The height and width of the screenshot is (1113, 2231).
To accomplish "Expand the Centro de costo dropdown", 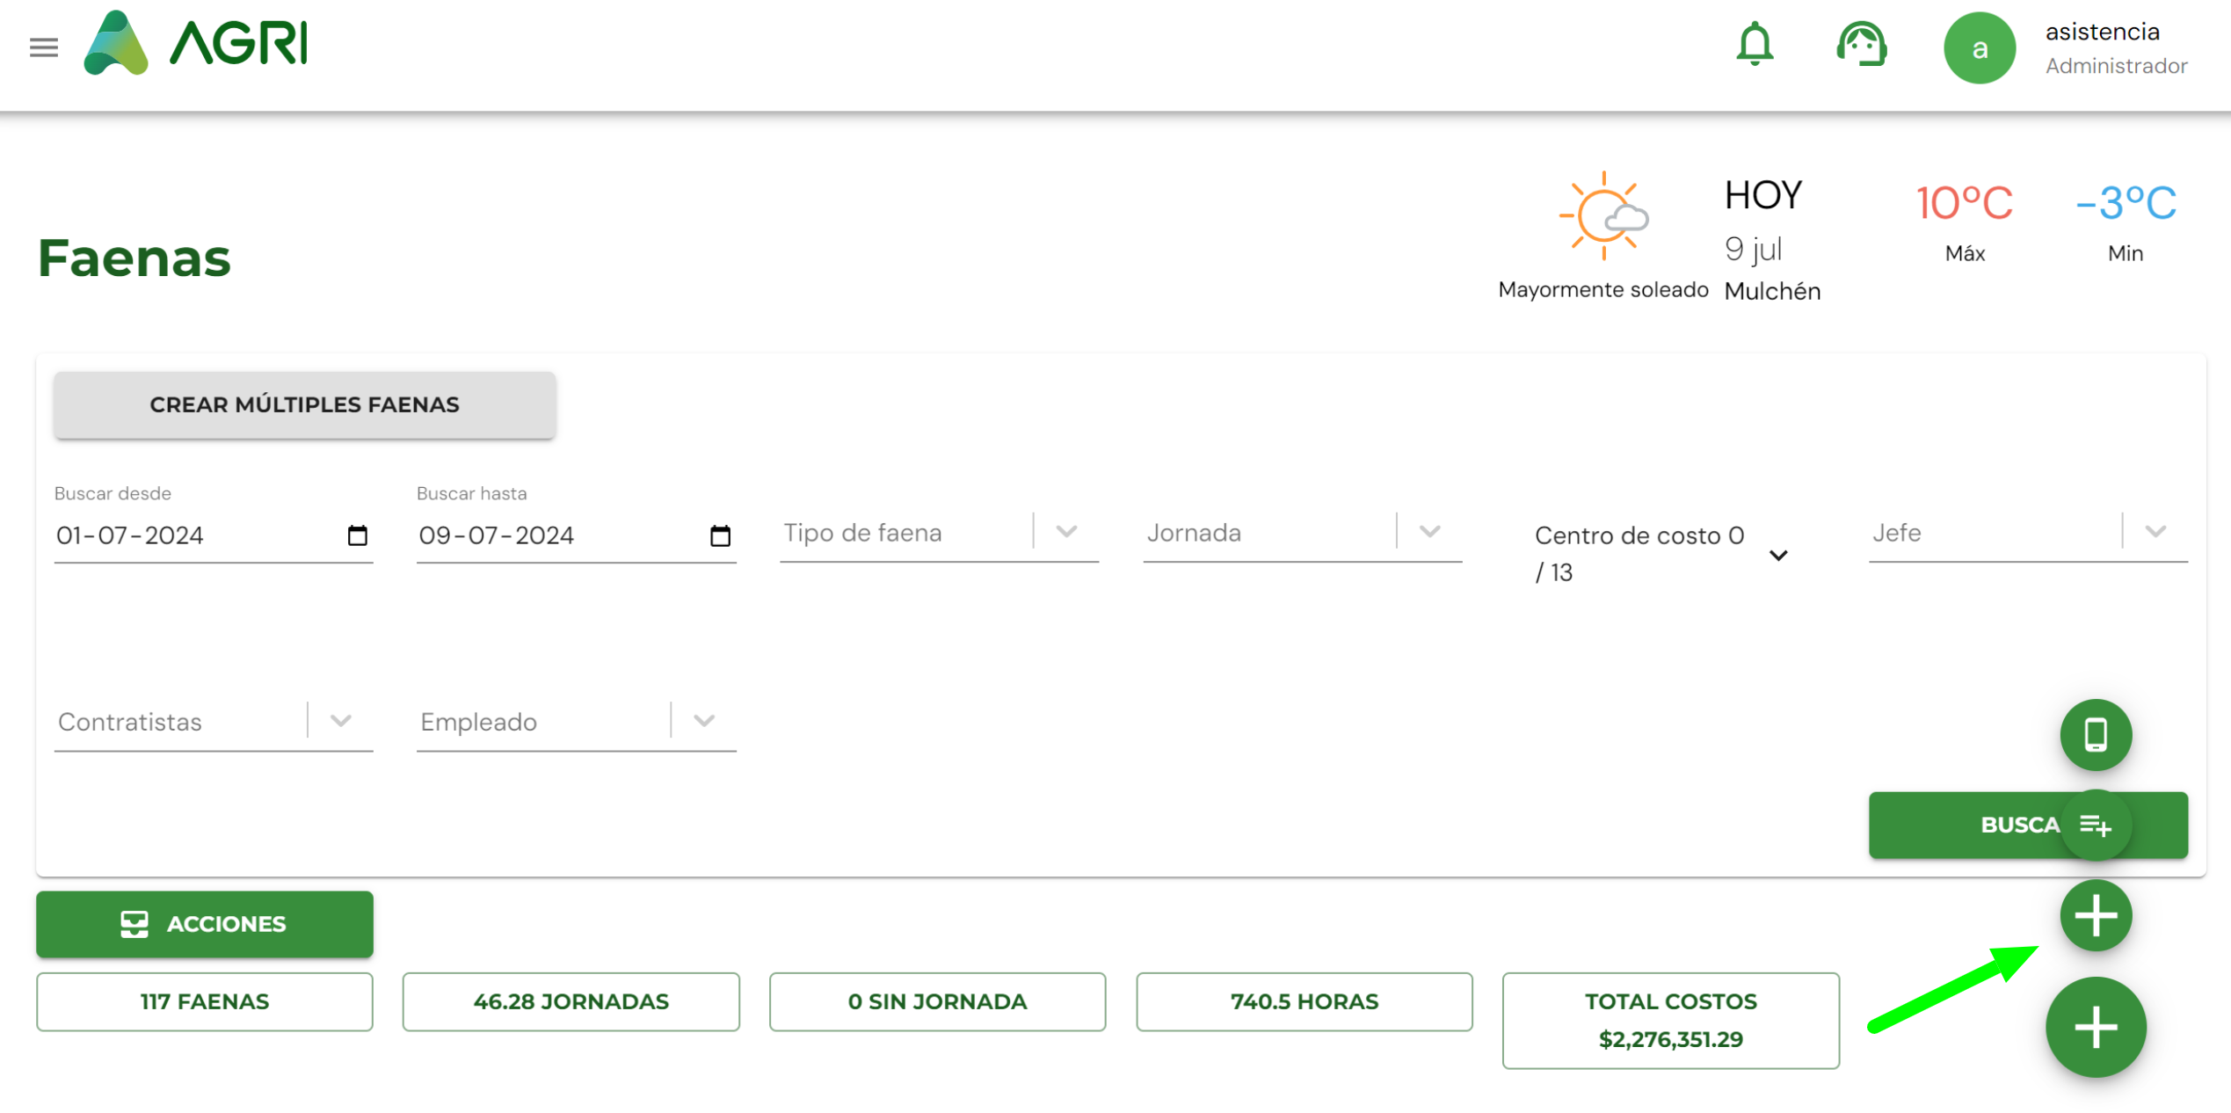I will [x=1778, y=556].
